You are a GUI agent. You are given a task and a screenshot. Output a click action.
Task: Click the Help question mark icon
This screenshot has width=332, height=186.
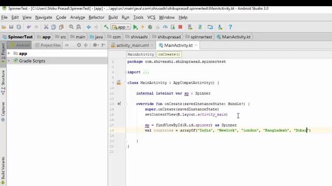[x=230, y=27]
